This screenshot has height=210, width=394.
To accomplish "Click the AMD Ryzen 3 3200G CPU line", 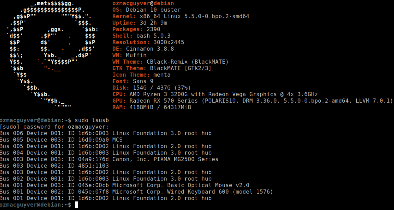I will tap(215, 94).
